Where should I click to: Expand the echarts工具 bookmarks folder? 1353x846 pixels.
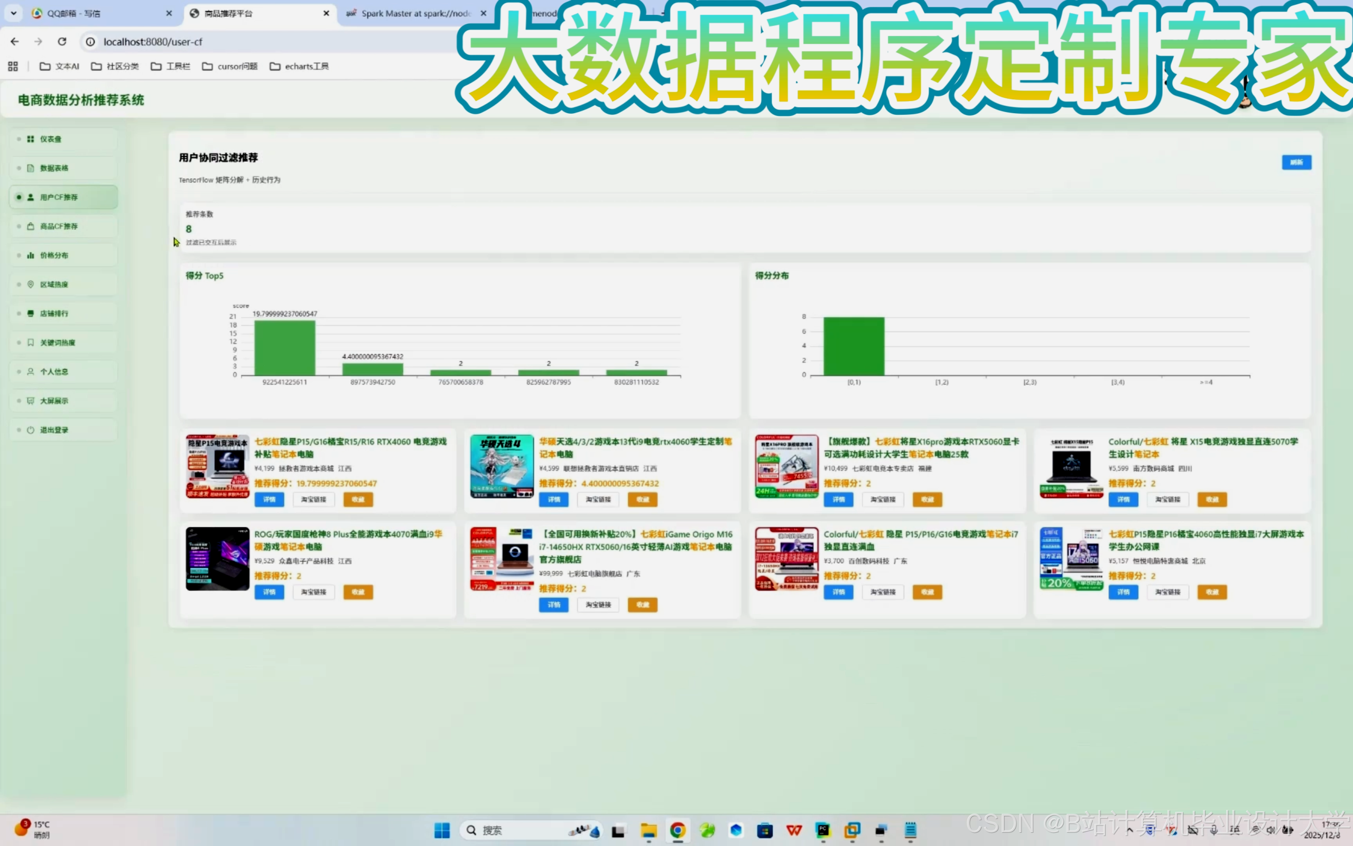[x=299, y=66]
